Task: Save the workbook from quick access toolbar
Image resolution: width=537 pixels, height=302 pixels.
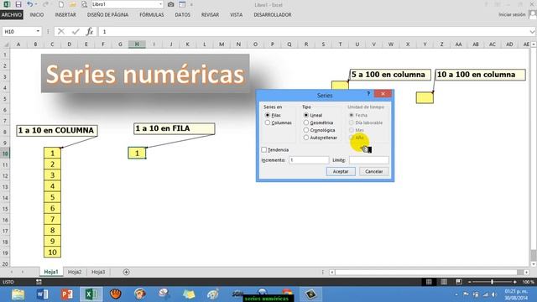Action: [x=18, y=4]
